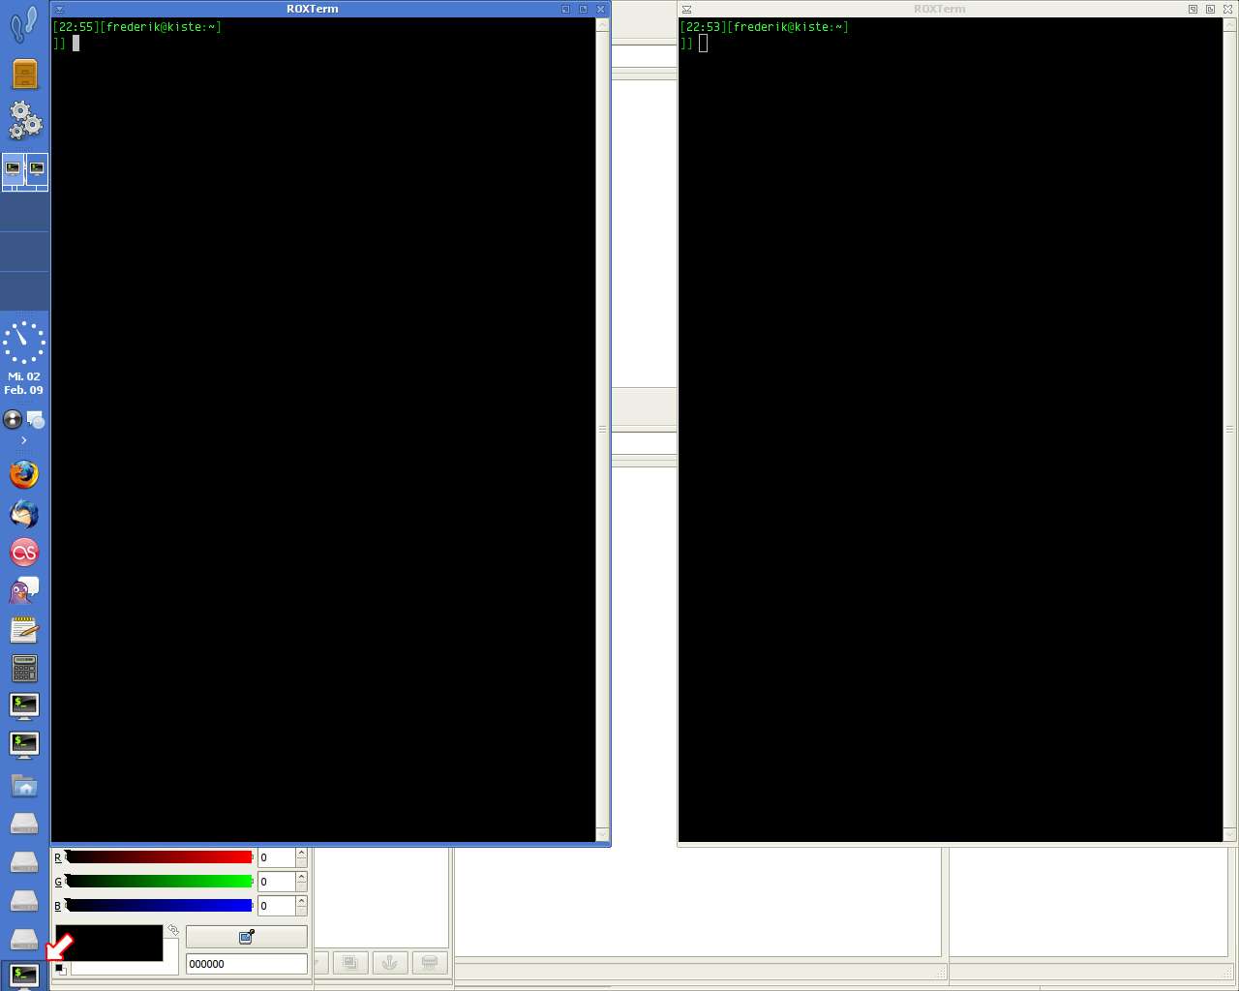Click the clock showing Mi. 02 Feb. 09
Image resolution: width=1239 pixels, height=991 pixels.
point(24,358)
